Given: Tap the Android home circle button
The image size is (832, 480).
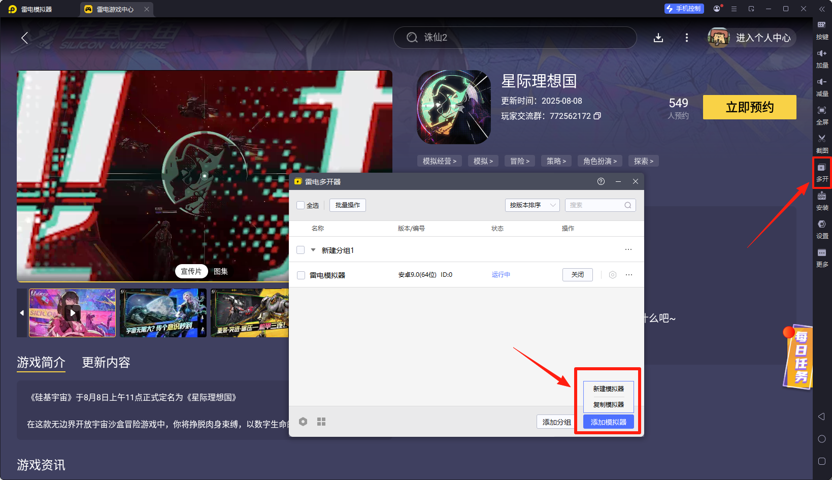Looking at the screenshot, I should [x=822, y=439].
